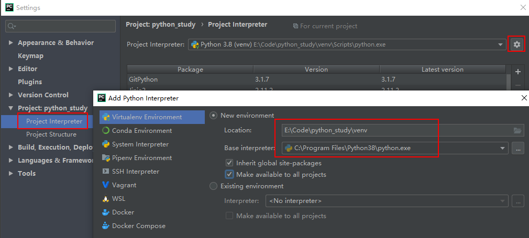Click the For current project copy icon
529x238 pixels.
(295, 26)
